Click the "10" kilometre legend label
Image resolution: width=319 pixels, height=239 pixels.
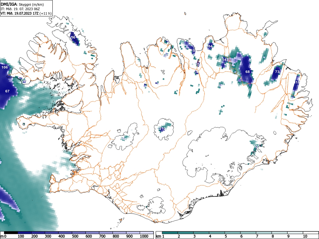(305, 236)
